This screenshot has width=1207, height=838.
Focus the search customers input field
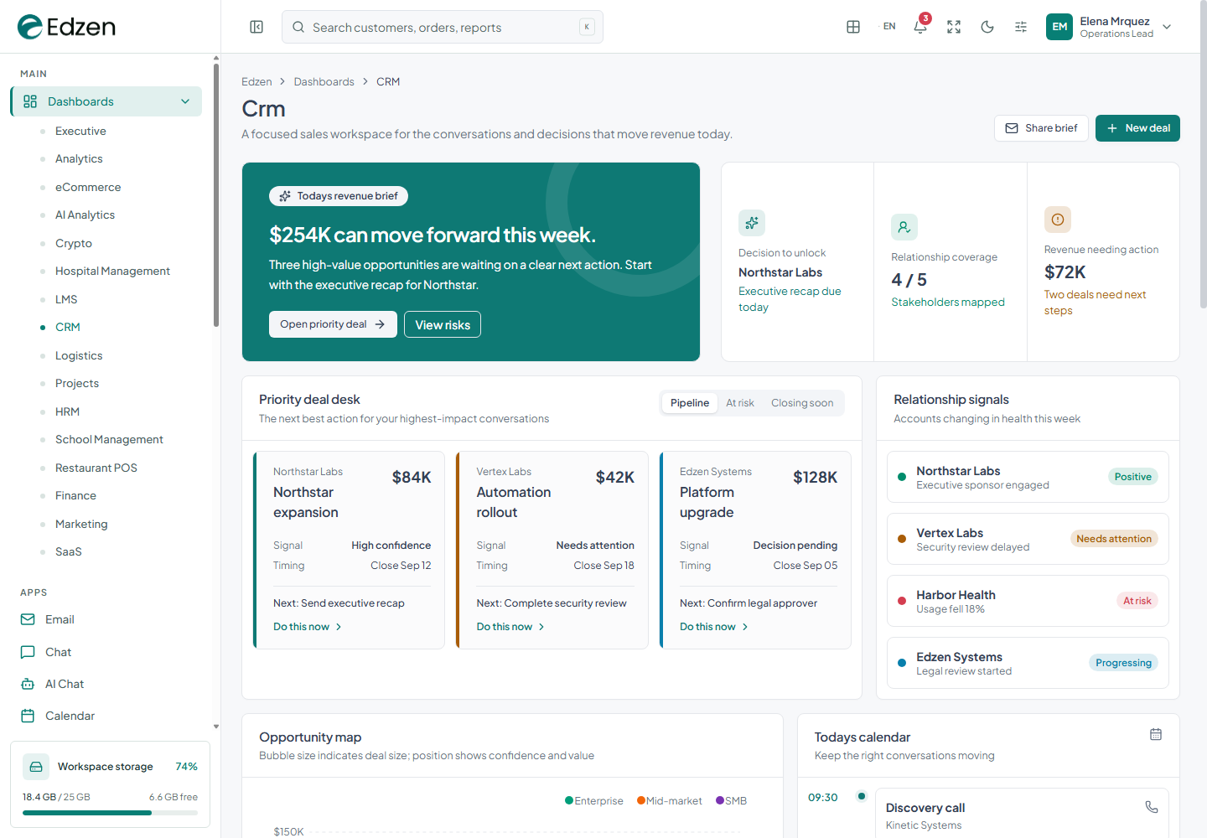point(443,27)
